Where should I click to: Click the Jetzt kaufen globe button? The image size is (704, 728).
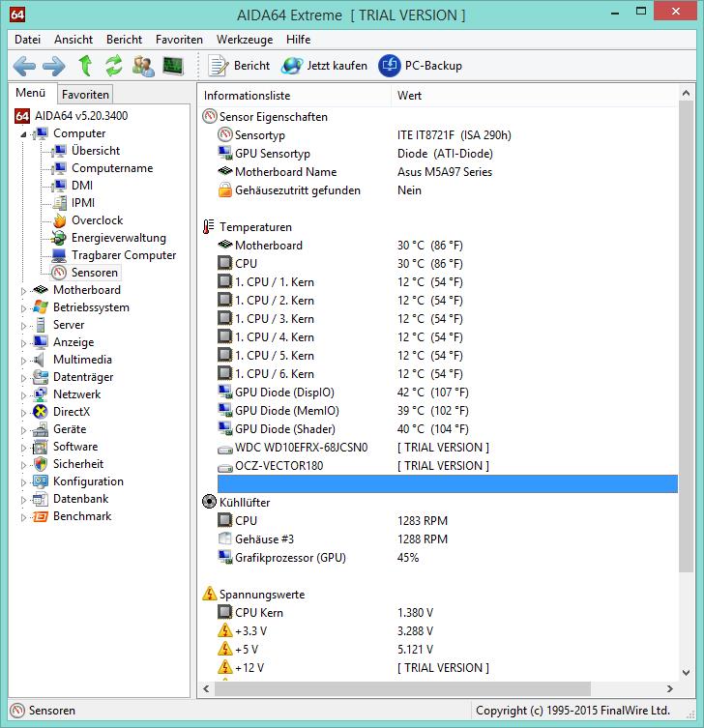pyautogui.click(x=324, y=66)
